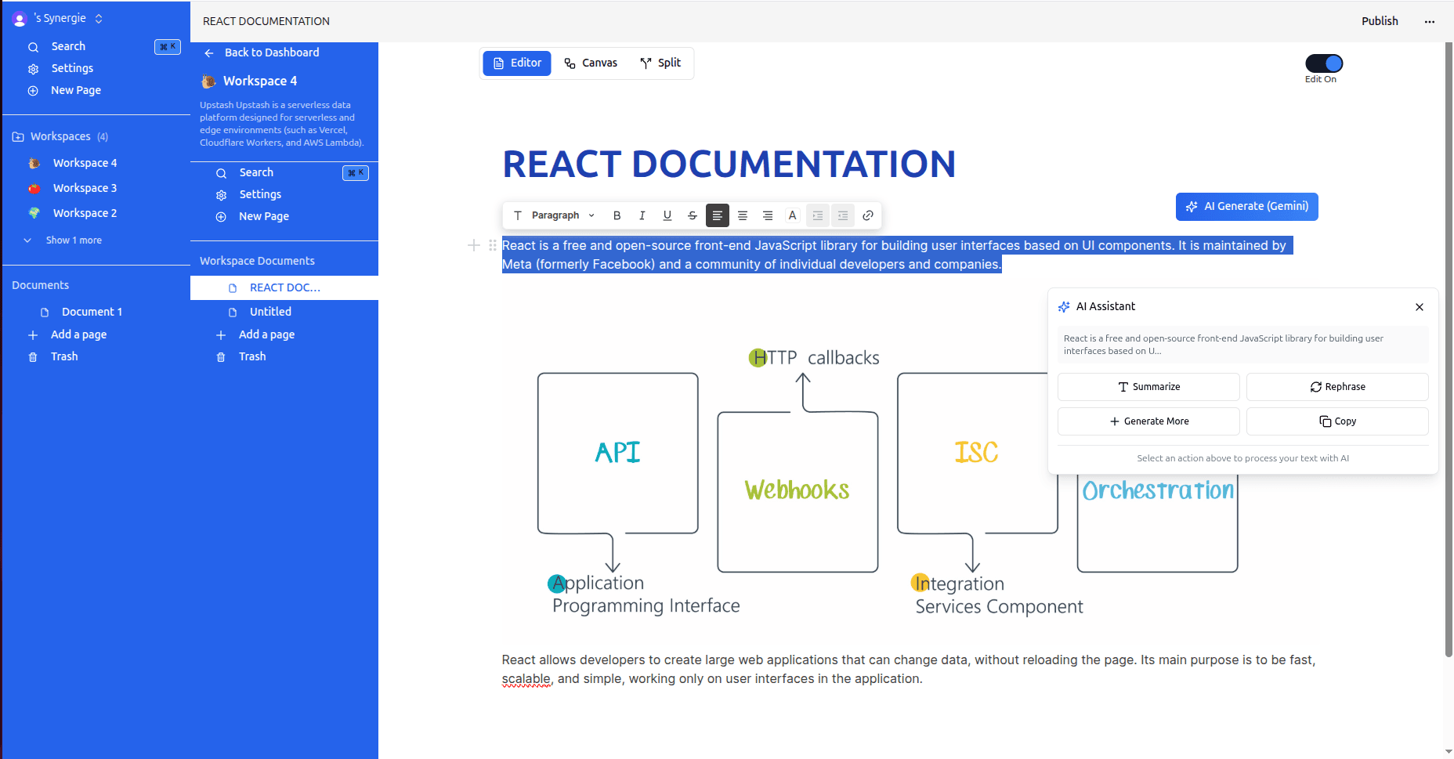Viewport: 1454px width, 759px height.
Task: Toggle bold formatting in the editor toolbar
Action: coord(617,215)
